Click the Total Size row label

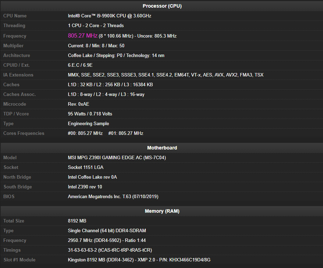point(14,221)
